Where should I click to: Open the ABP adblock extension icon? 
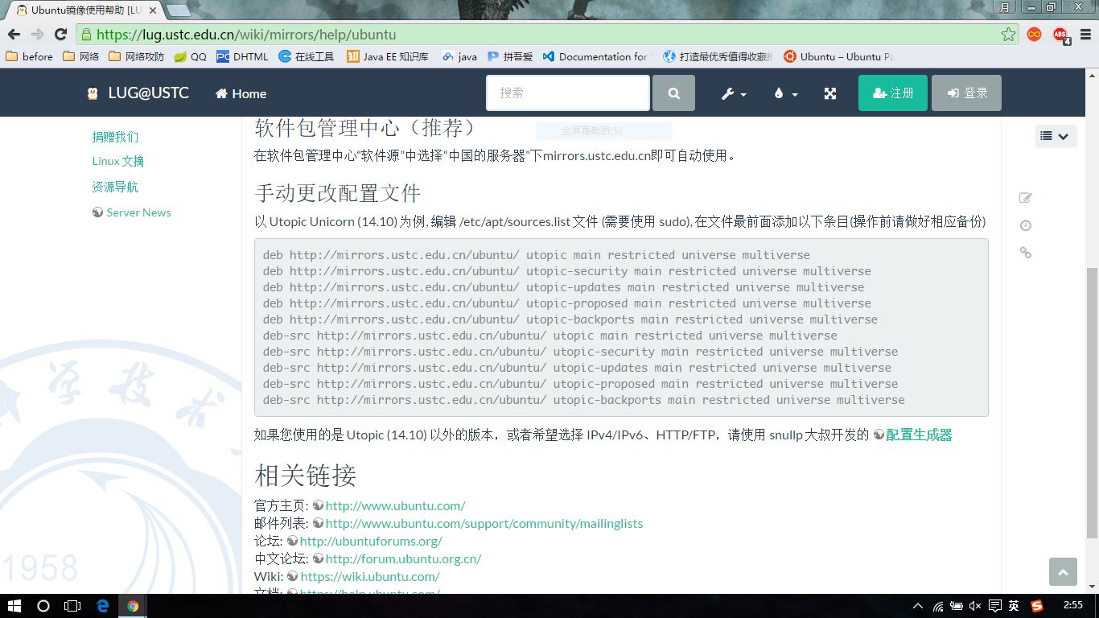(1061, 35)
